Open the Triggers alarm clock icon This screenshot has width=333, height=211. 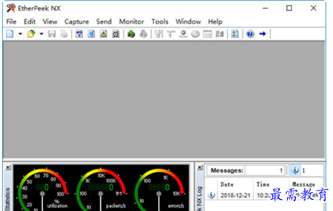click(116, 34)
